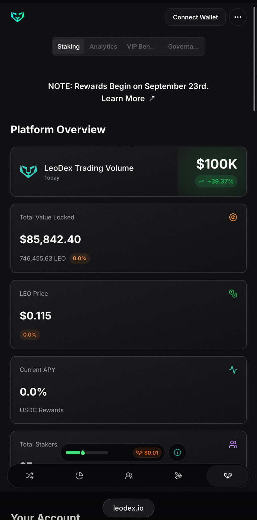Click the teal info badge icon

[x=177, y=453]
